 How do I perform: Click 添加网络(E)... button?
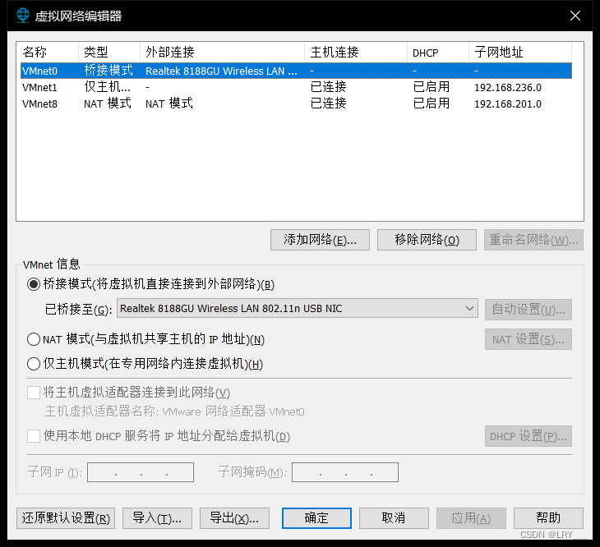coord(320,240)
